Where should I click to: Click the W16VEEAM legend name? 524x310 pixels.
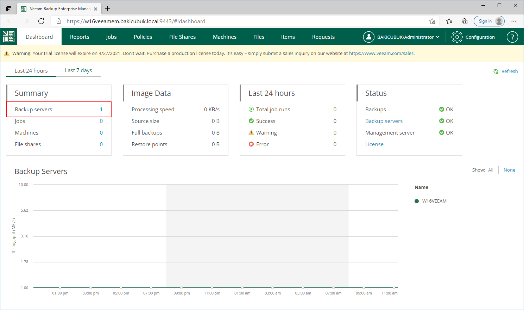click(x=434, y=201)
